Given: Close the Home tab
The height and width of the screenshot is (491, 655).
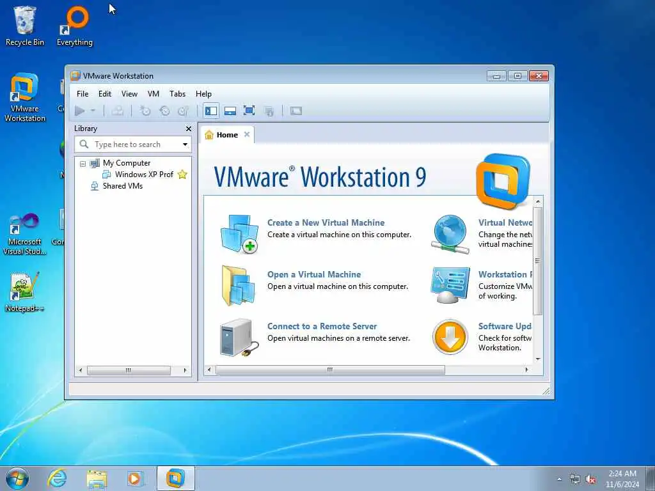Looking at the screenshot, I should pyautogui.click(x=247, y=134).
